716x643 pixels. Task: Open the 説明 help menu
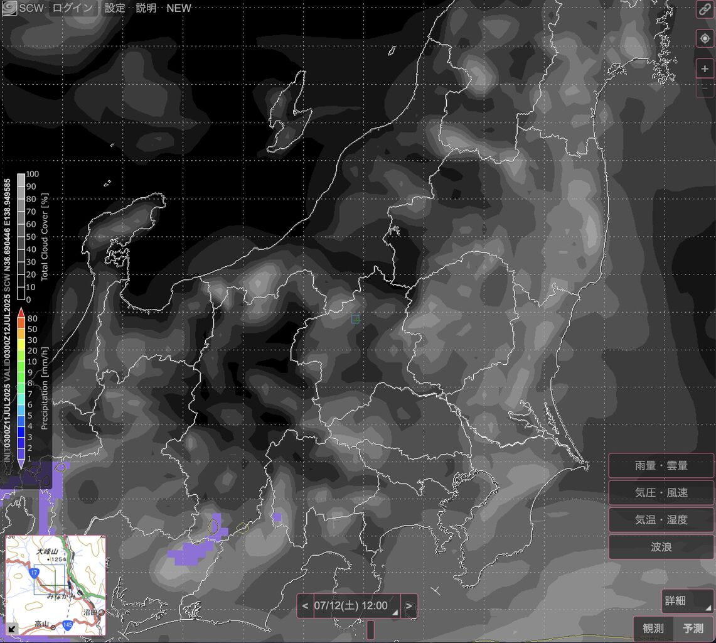146,8
